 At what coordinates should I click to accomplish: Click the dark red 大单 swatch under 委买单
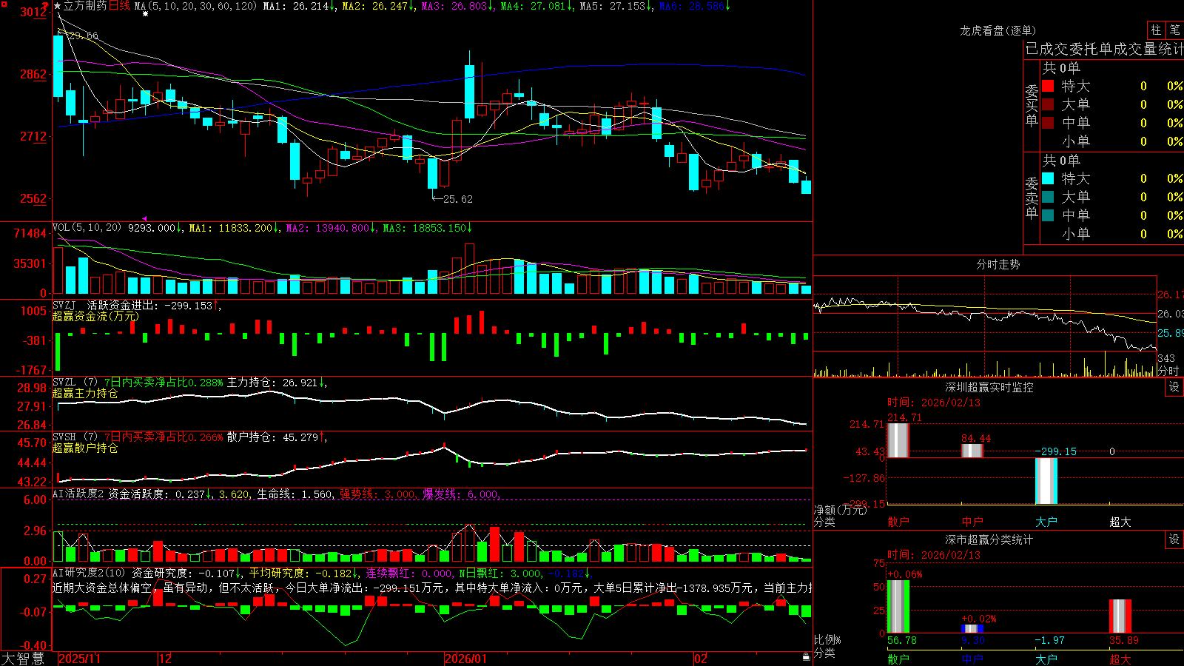tap(1048, 104)
